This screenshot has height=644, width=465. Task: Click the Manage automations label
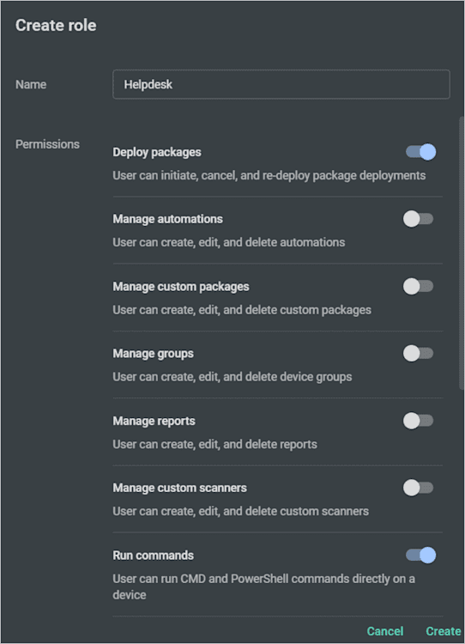pos(167,219)
